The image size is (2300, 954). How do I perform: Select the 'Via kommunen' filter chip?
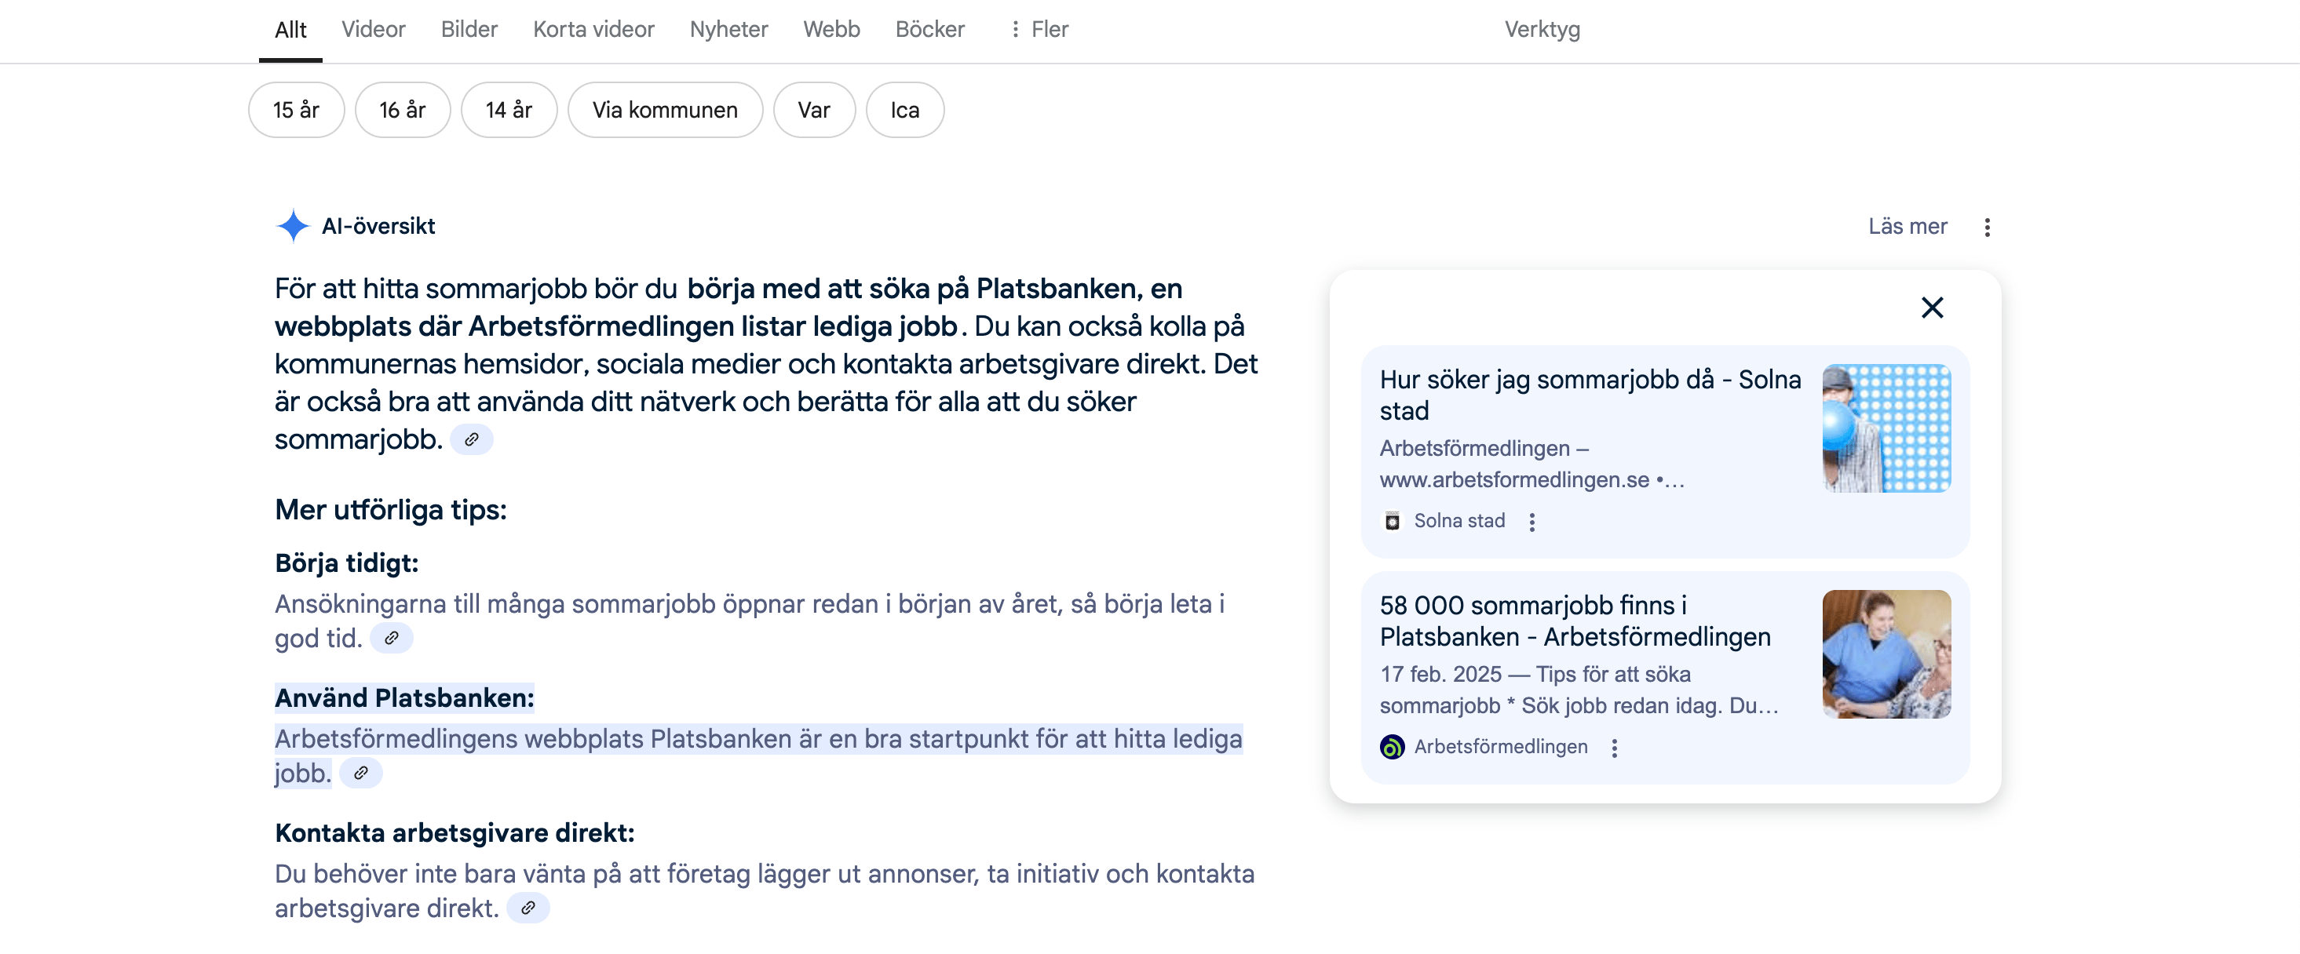point(665,110)
